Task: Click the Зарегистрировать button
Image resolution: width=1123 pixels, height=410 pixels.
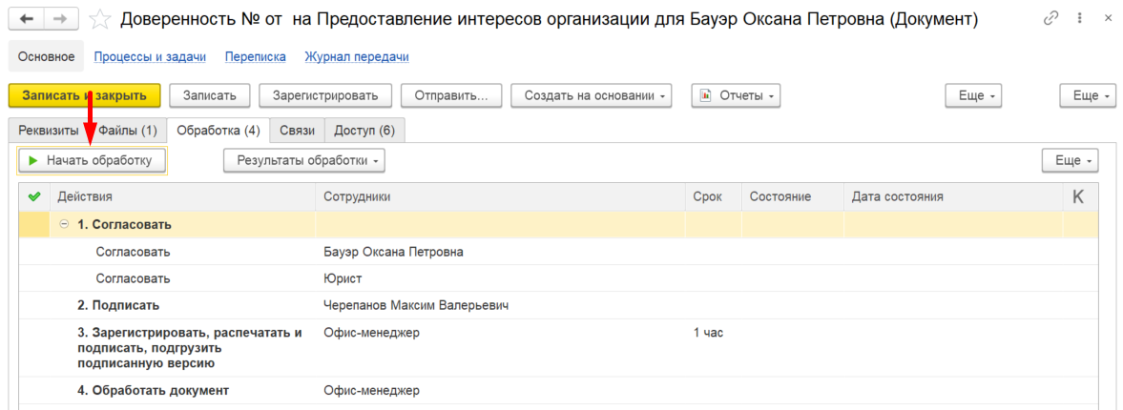Action: [325, 95]
